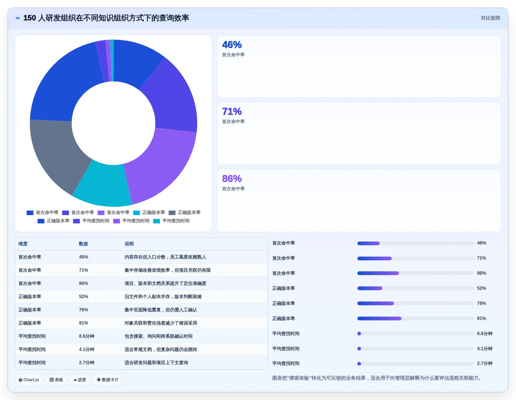Toggle the indigo 平均查找时间 legend item
Screen dimensions: 516x400
(x=91, y=221)
